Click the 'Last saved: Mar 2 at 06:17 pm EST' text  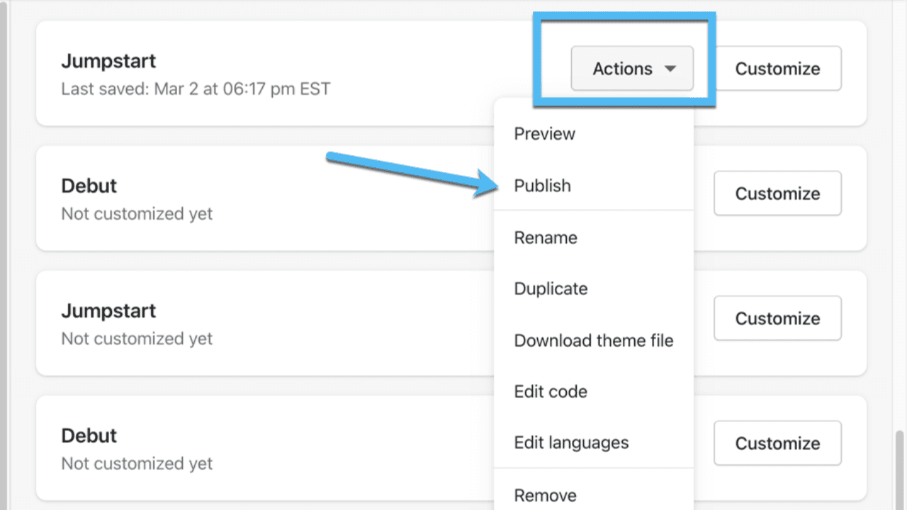196,89
